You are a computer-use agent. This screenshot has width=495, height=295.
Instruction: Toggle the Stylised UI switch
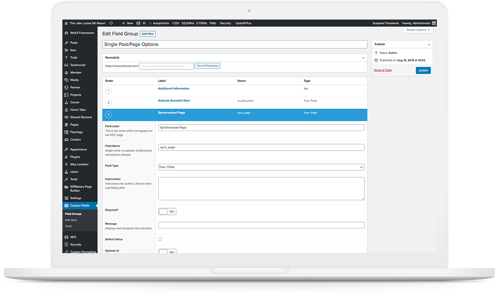pyautogui.click(x=167, y=252)
